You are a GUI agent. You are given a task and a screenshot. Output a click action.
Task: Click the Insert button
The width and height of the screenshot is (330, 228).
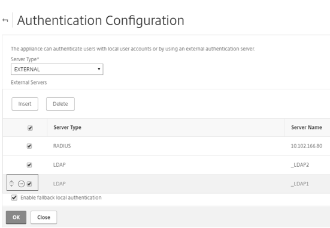click(25, 104)
